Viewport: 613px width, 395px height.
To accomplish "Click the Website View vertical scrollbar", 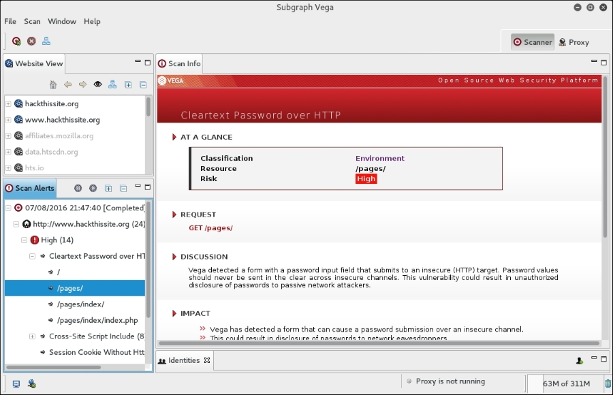I will tap(148, 106).
